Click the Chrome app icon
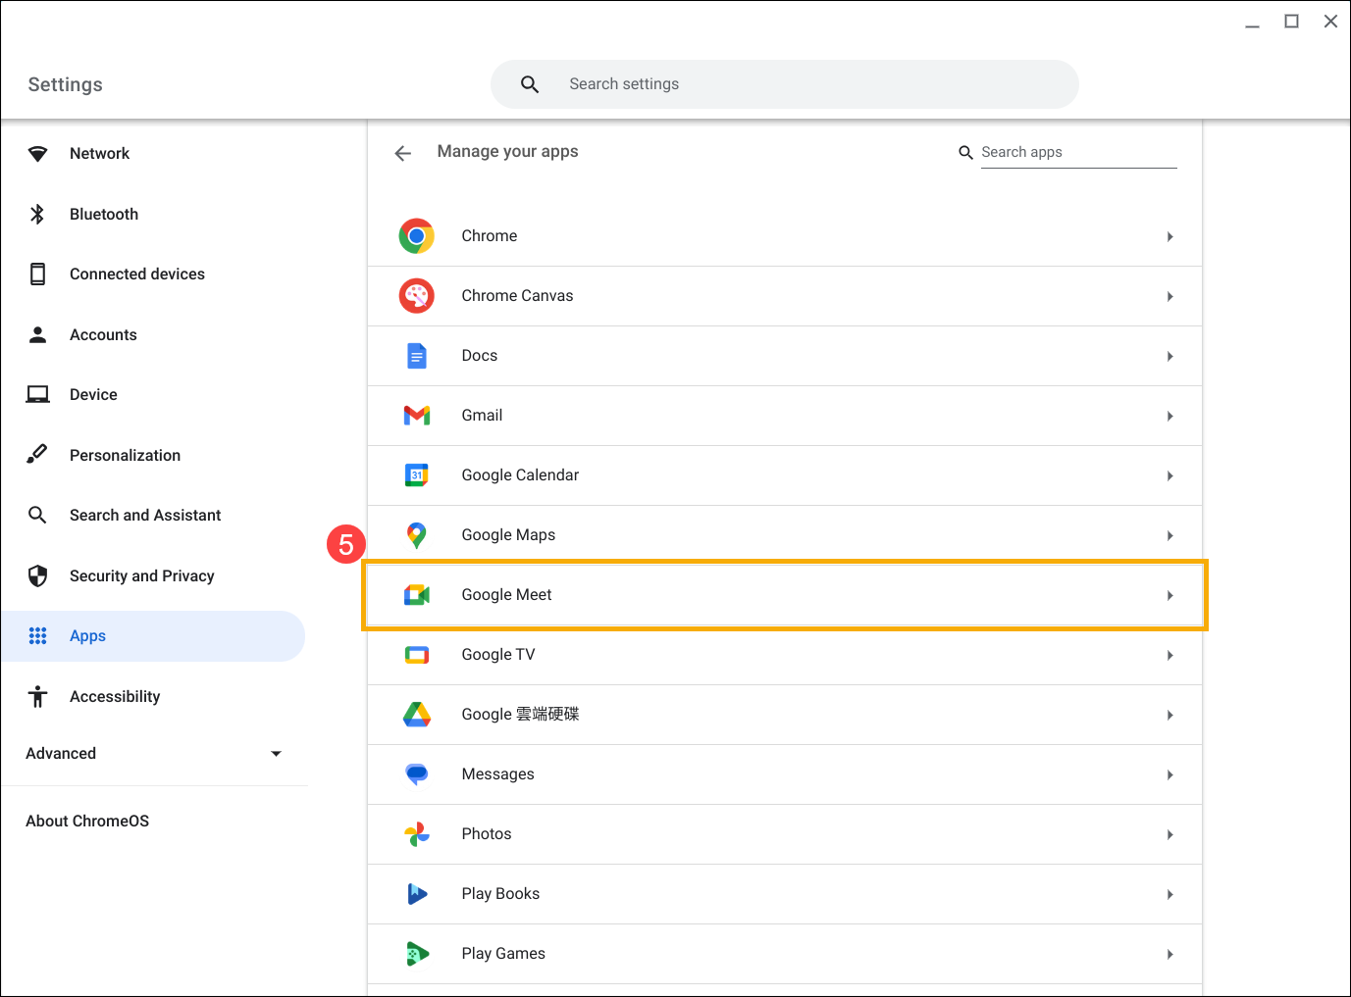The width and height of the screenshot is (1351, 997). pyautogui.click(x=417, y=236)
